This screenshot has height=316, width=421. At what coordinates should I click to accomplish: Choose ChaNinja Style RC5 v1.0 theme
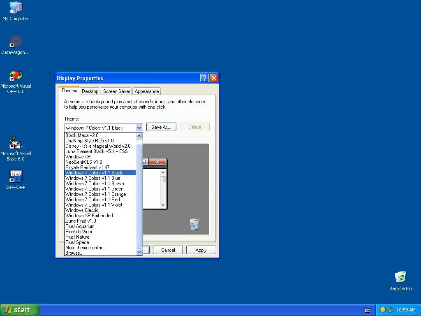click(100, 141)
